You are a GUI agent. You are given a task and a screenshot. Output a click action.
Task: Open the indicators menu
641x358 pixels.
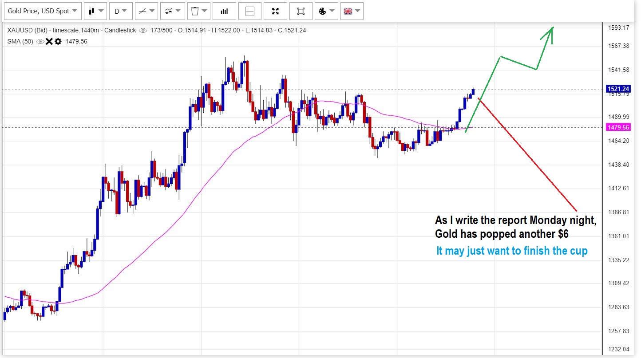[172, 11]
